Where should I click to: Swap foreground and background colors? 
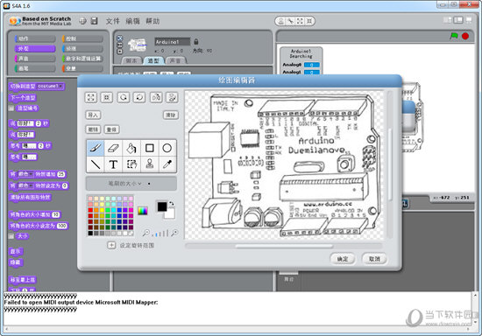coord(172,204)
